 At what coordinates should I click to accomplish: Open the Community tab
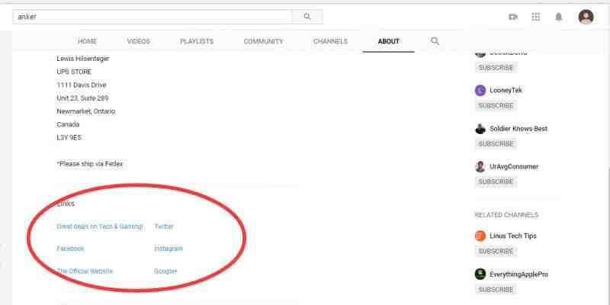click(x=263, y=41)
